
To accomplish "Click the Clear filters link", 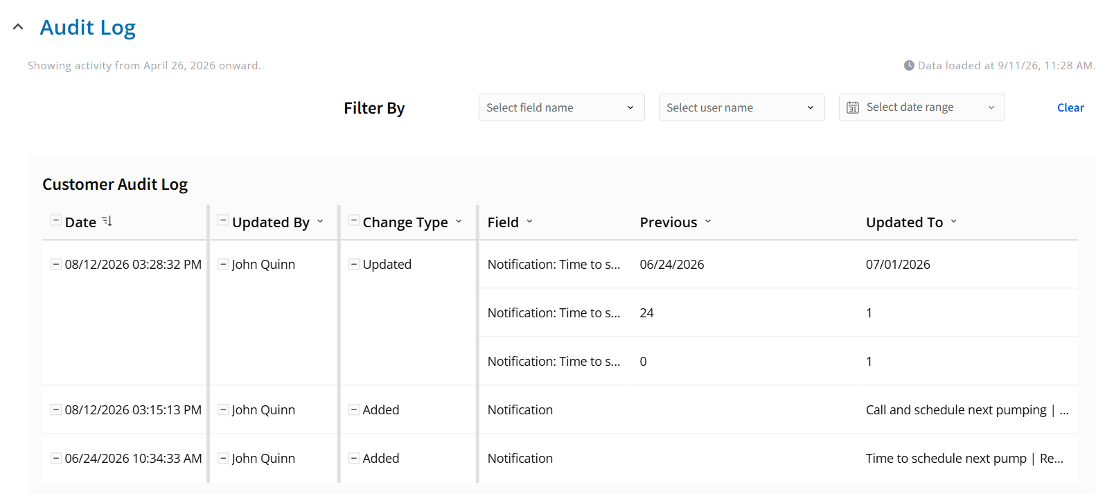I will tap(1070, 107).
